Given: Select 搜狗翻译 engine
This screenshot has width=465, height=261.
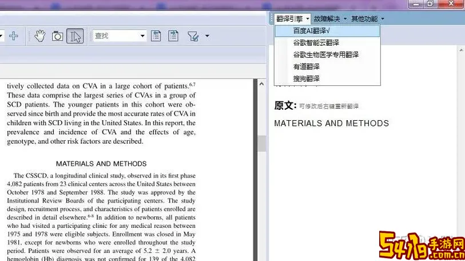Looking at the screenshot, I should [x=327, y=78].
